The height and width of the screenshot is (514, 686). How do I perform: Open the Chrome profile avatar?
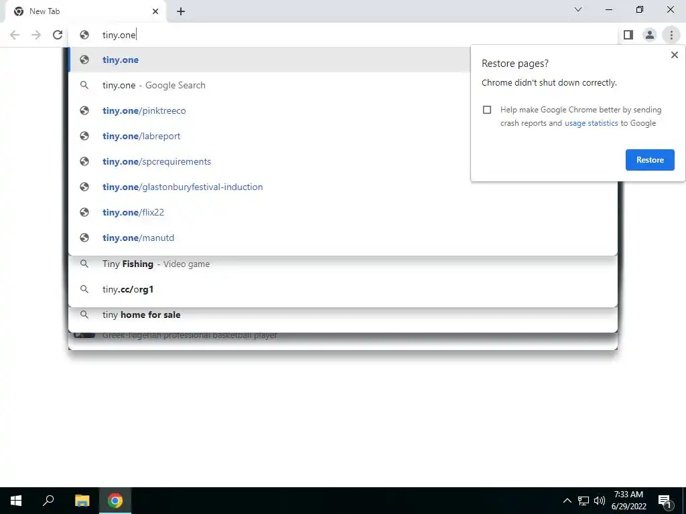coord(650,35)
